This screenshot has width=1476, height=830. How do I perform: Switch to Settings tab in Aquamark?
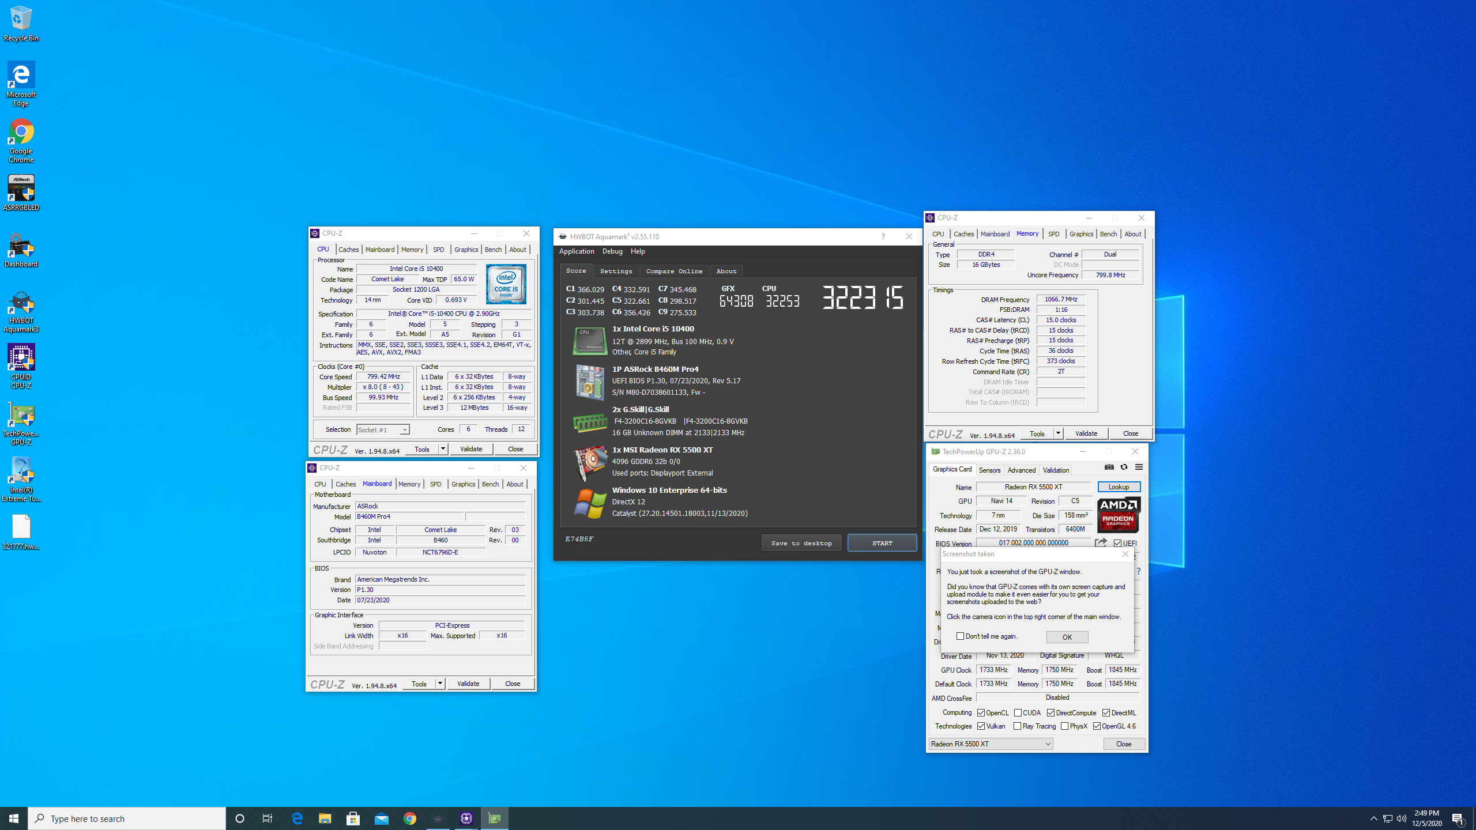616,271
